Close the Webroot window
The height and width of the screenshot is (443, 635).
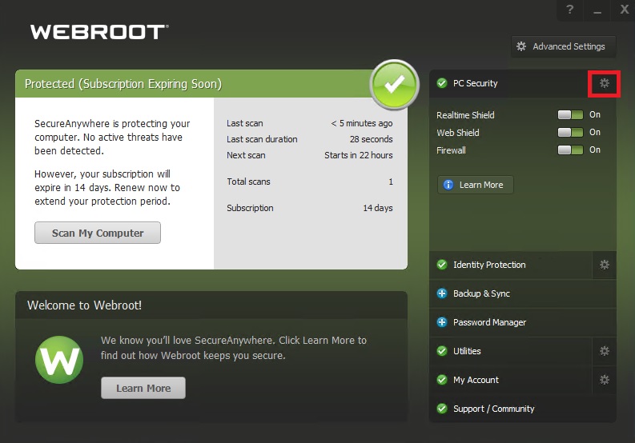coord(625,10)
